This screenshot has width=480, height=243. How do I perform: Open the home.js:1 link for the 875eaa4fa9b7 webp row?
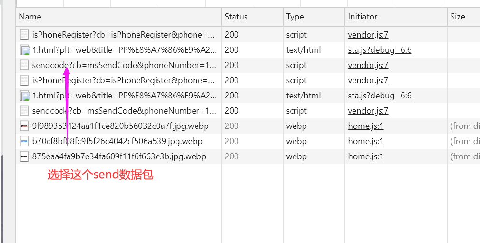365,156
